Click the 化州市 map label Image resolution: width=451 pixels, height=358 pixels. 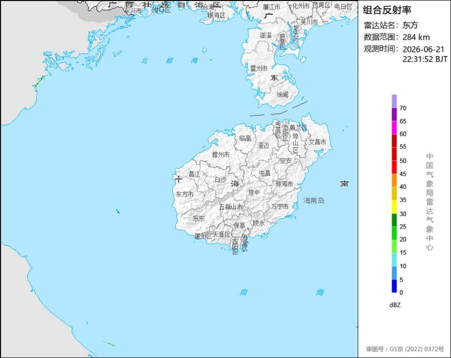[x=301, y=6]
